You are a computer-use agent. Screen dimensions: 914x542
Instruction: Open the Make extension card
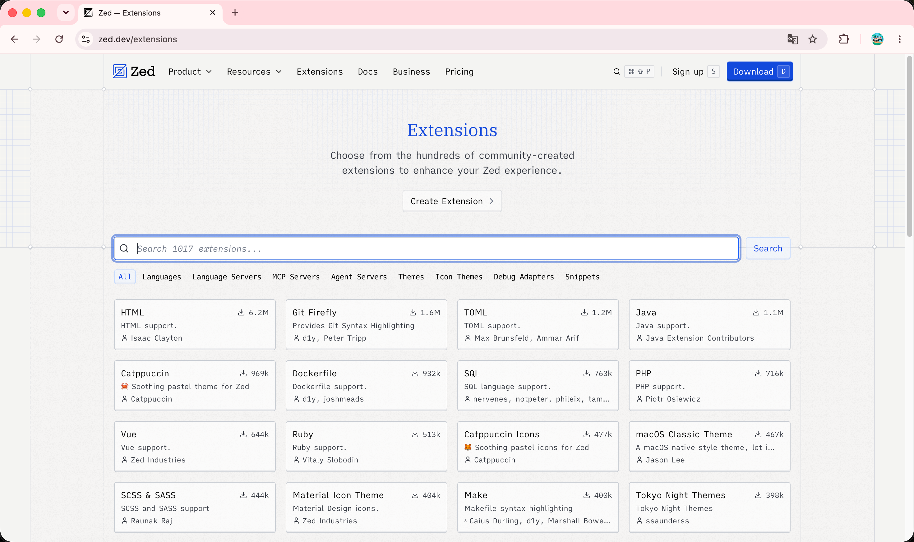click(538, 507)
